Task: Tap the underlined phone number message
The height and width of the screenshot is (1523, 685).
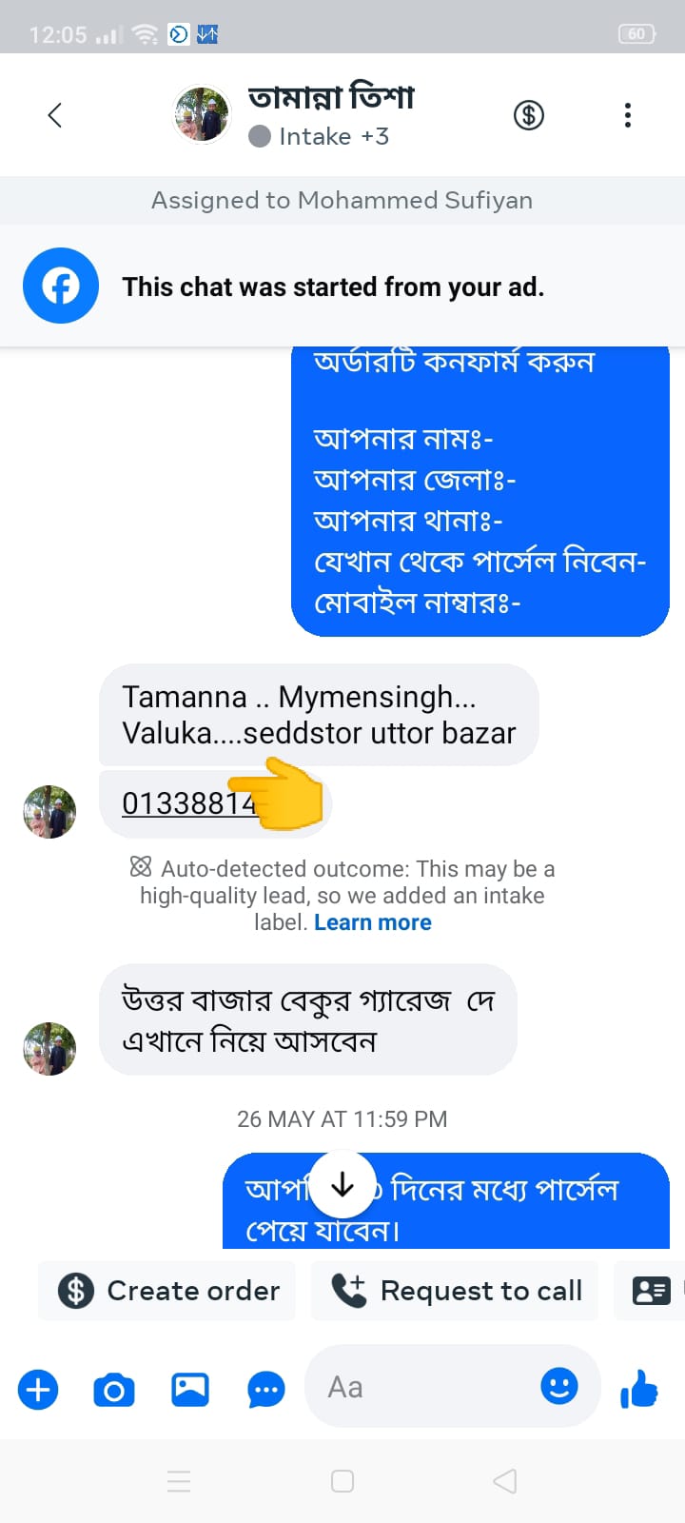Action: 188,803
